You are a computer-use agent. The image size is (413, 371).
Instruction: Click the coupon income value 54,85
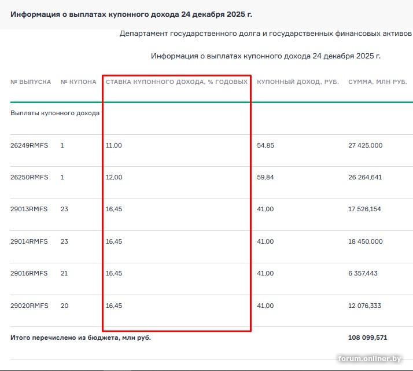[265, 146]
